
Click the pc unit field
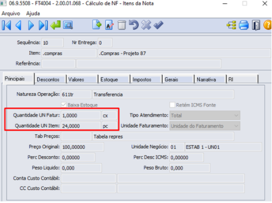[109, 126]
